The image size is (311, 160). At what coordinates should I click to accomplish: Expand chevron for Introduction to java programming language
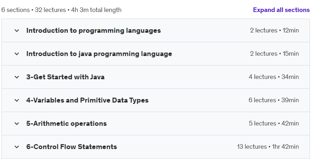coord(17,54)
